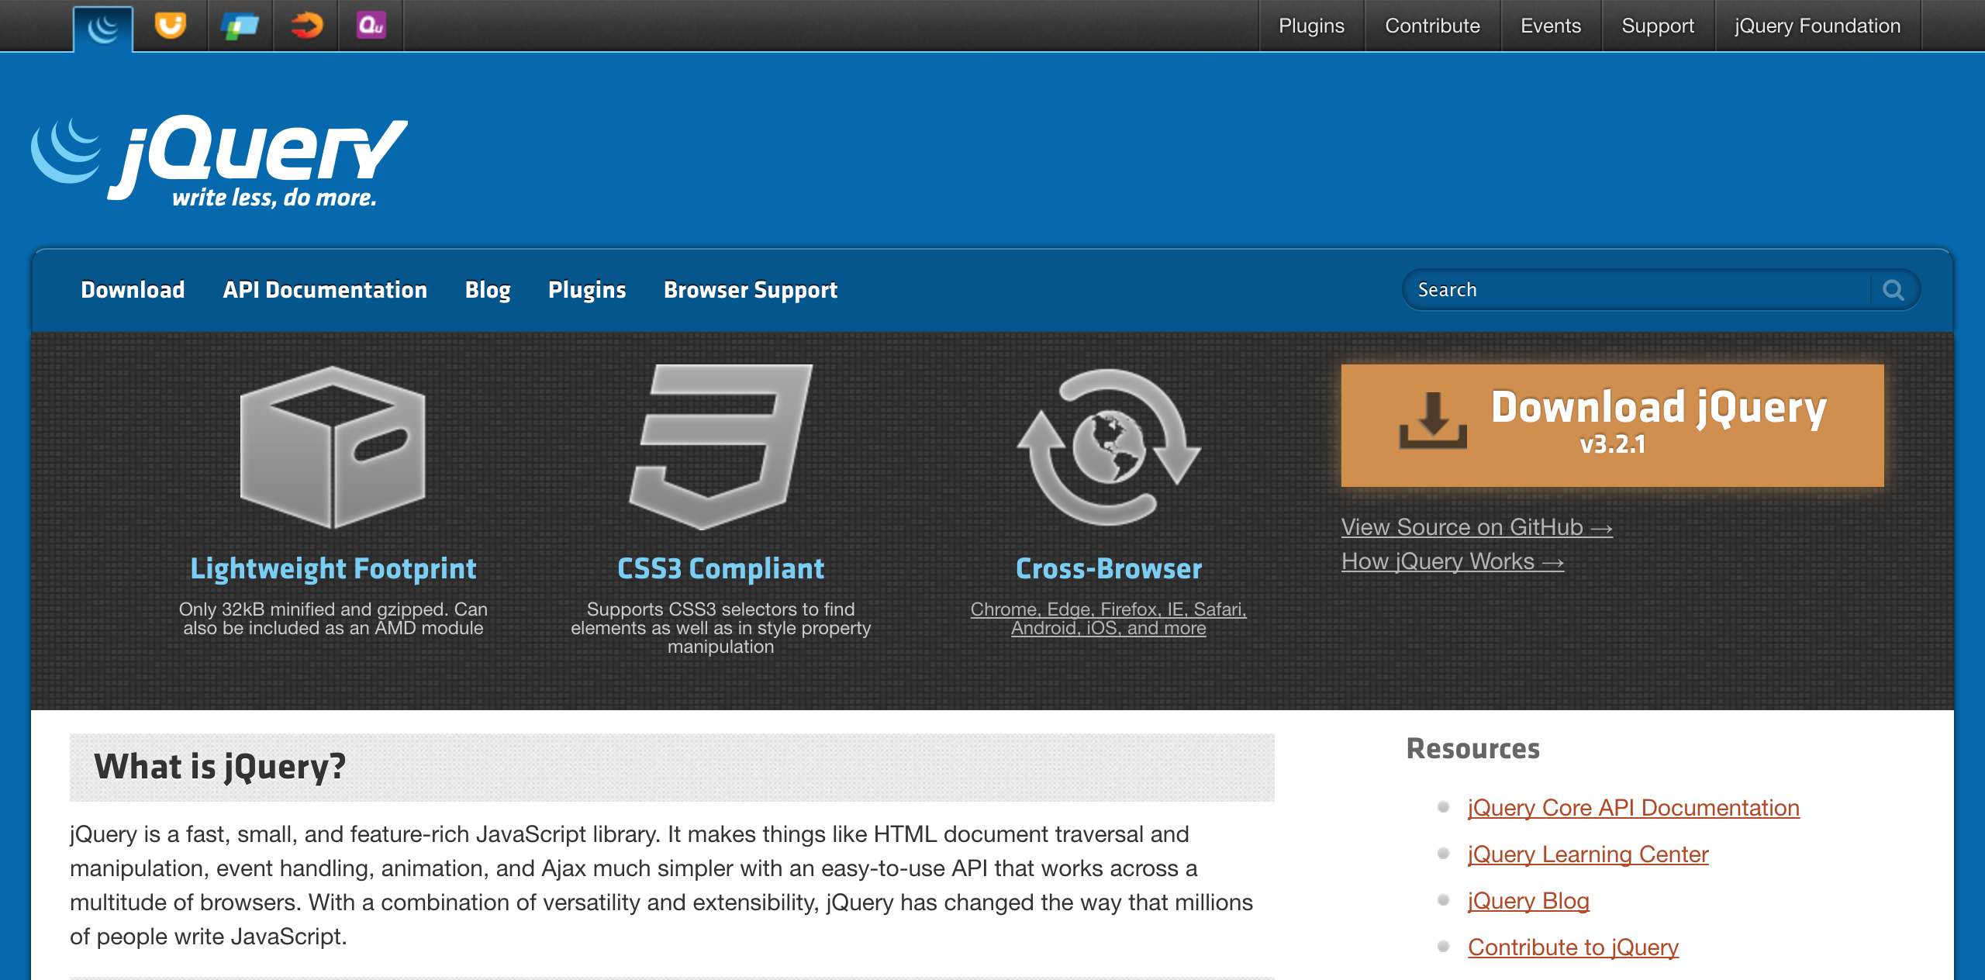Click Download jQuery v3.2.1 button

pos(1611,424)
